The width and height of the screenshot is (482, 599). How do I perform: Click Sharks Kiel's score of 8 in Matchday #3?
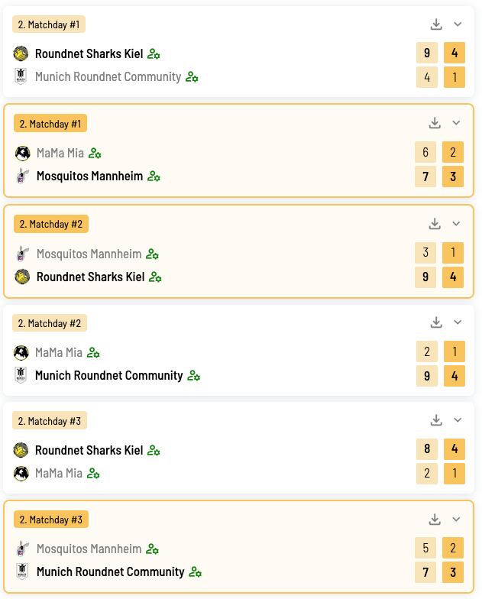(x=427, y=450)
